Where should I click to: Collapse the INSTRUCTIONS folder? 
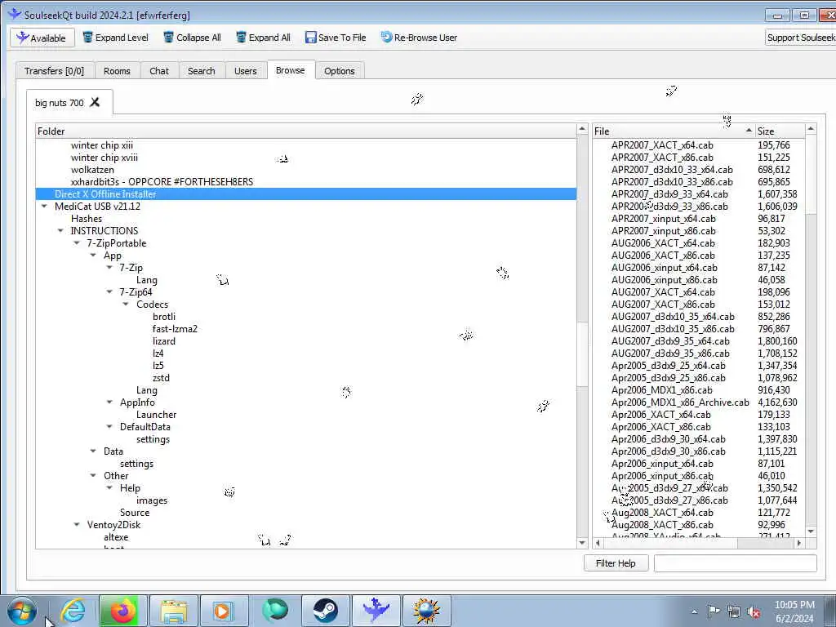[x=60, y=231]
